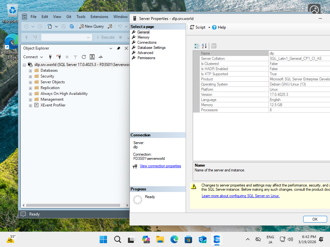Refresh Object Explorer with the circular arrow icon

tap(84, 57)
